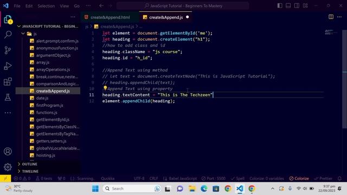347x195 pixels.
Task: Open the remote window indicator in status bar
Action: point(5,178)
